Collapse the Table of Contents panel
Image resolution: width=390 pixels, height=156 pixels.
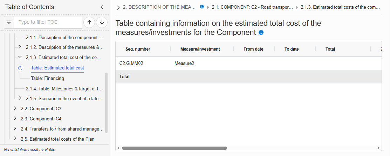coord(102,7)
